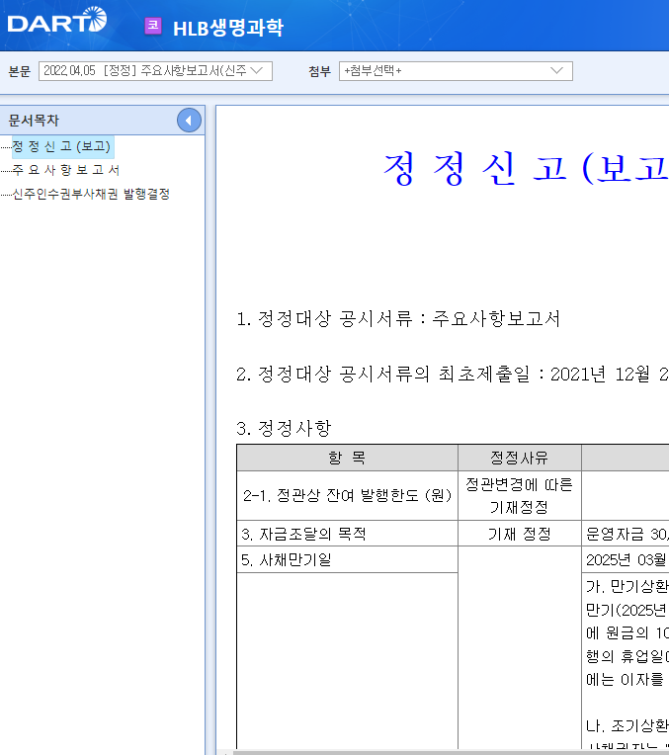The image size is (669, 755).
Task: Open 신주인수권부사채권 발행결정 in tree
Action: (x=91, y=194)
